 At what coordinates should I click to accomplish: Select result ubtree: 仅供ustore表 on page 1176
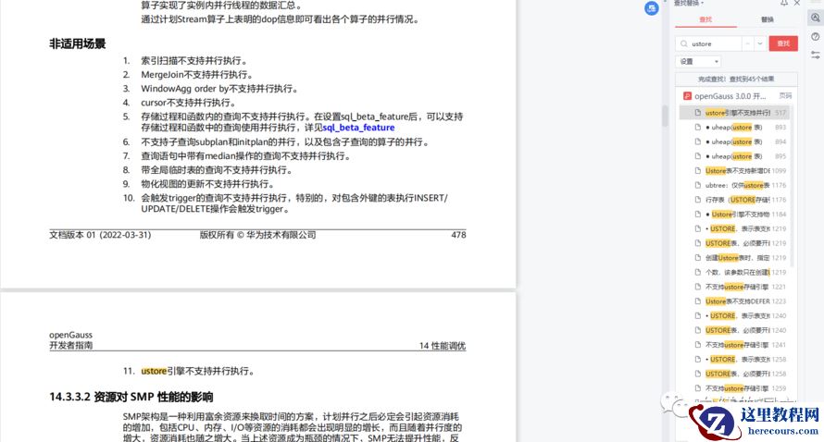pos(734,185)
